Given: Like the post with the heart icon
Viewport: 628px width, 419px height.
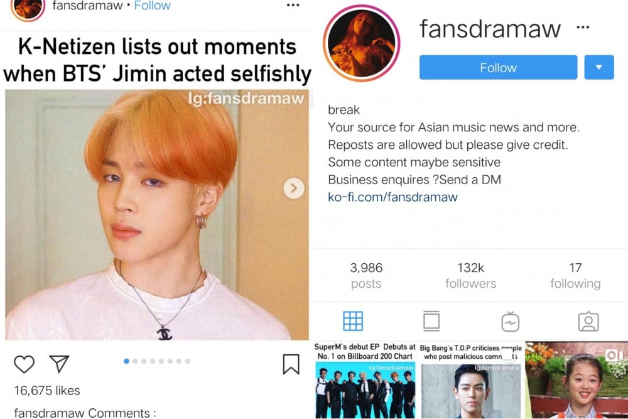Looking at the screenshot, I should [x=24, y=364].
